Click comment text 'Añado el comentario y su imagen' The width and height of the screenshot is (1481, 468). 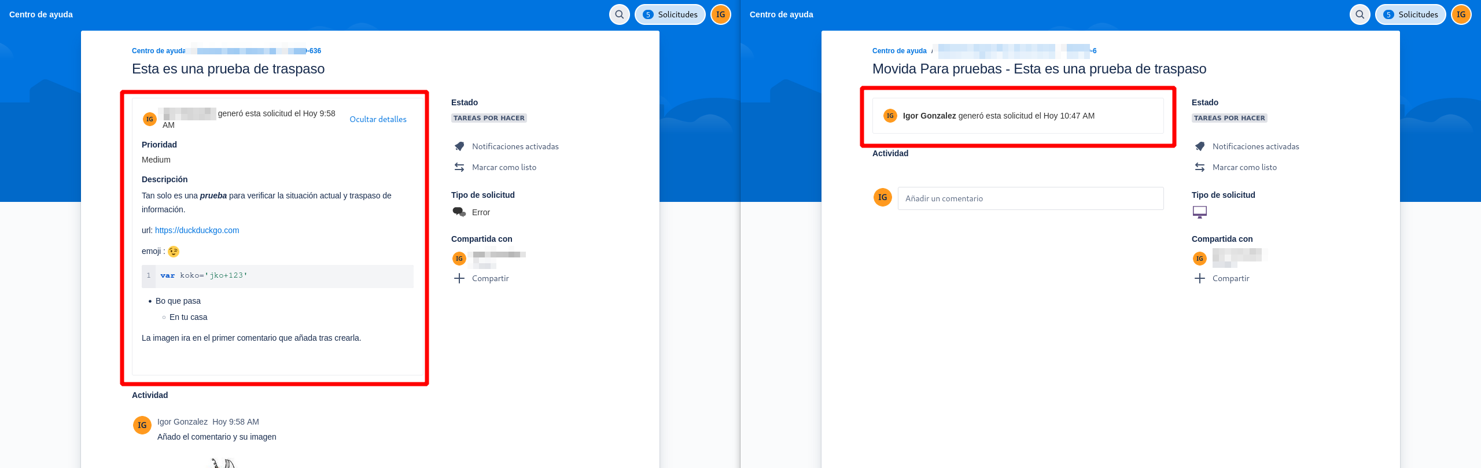coord(217,437)
